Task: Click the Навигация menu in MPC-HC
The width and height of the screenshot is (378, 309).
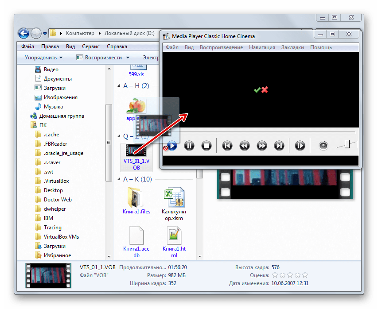Action: [x=262, y=47]
